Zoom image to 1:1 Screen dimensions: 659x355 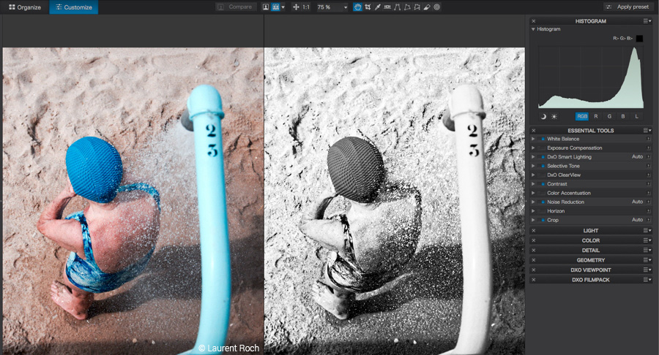tap(306, 7)
